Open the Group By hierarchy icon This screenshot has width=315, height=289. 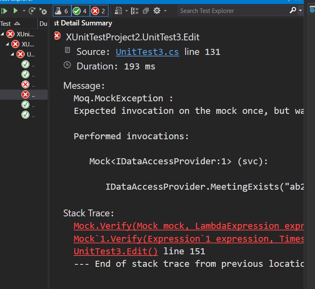point(135,10)
